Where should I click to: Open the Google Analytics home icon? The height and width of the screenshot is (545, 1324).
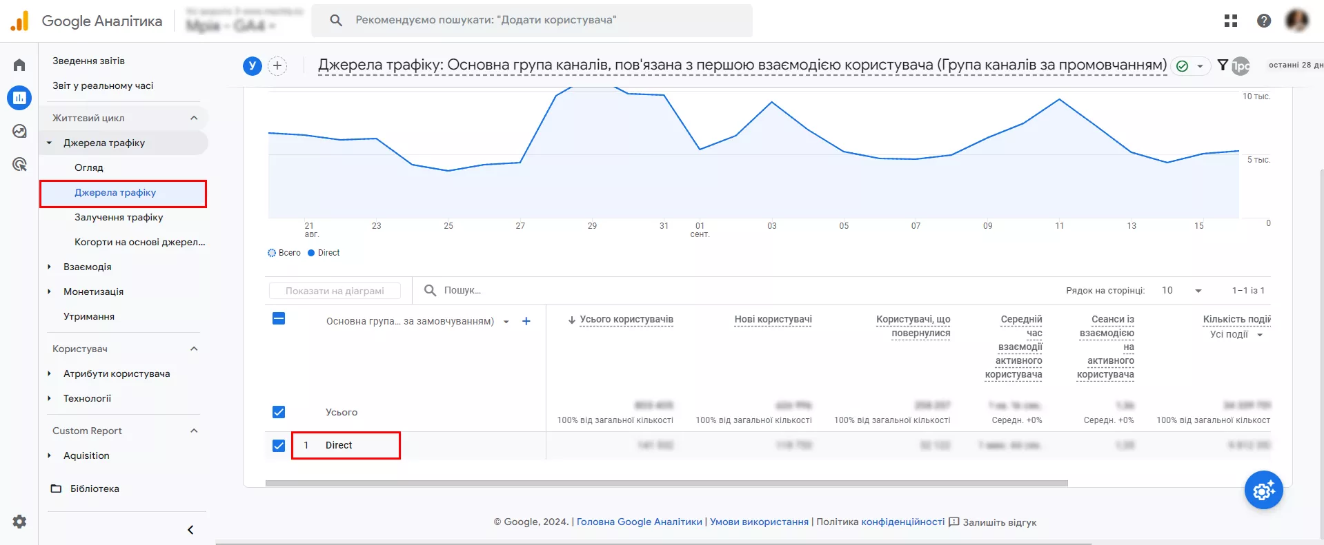click(x=19, y=65)
